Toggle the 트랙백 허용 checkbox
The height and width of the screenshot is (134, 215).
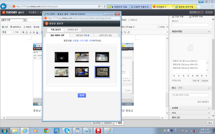(x=190, y=17)
